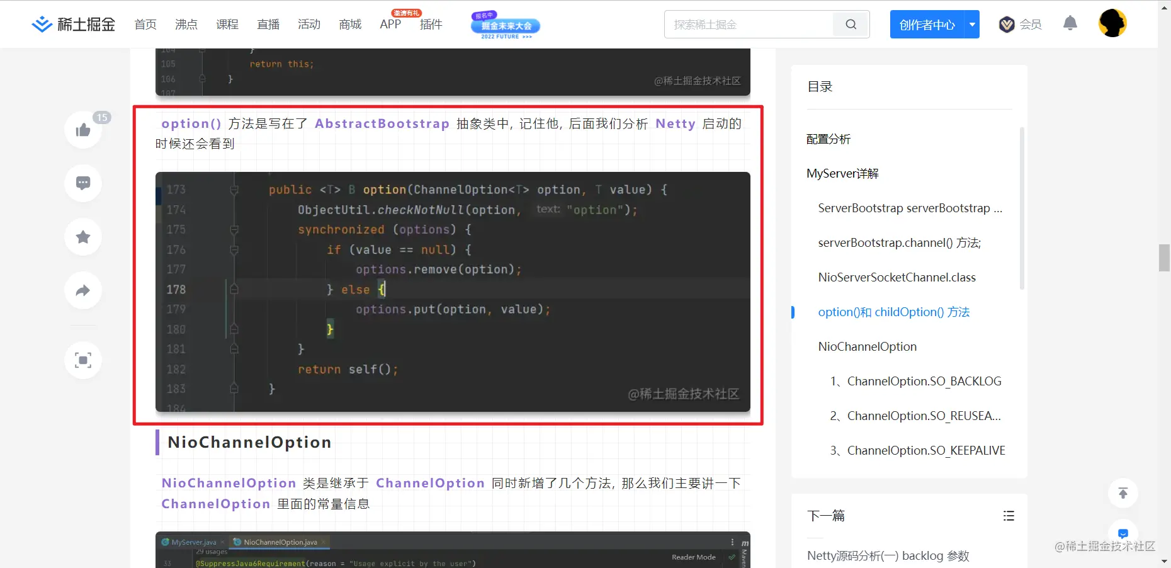Click 创作者中心 button
The image size is (1171, 568).
927,25
